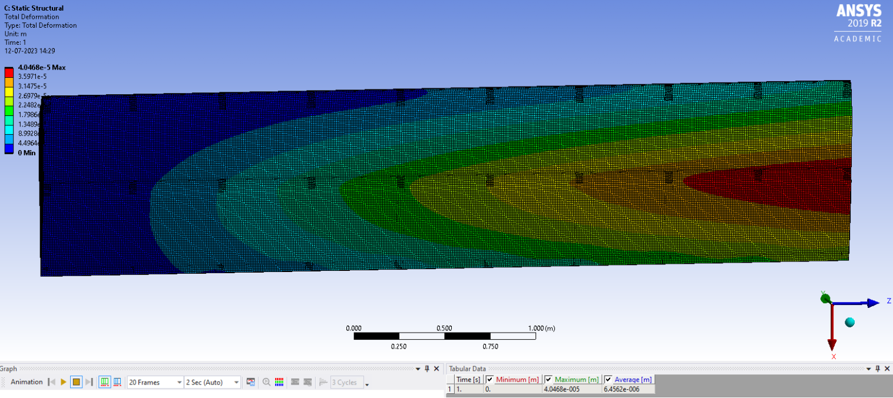
Task: Uncheck the Minimum [m] column checkbox
Action: (490, 380)
